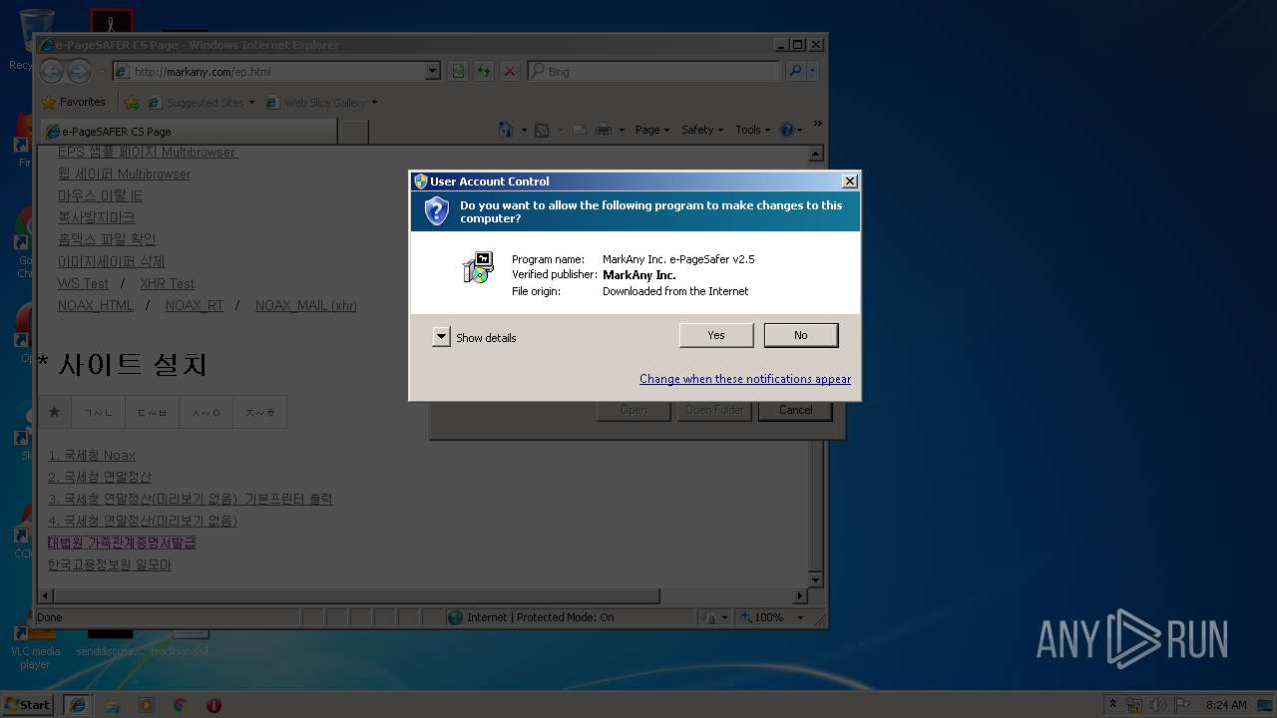The width and height of the screenshot is (1277, 718).
Task: Click the Feeds RSS icon
Action: [x=542, y=130]
